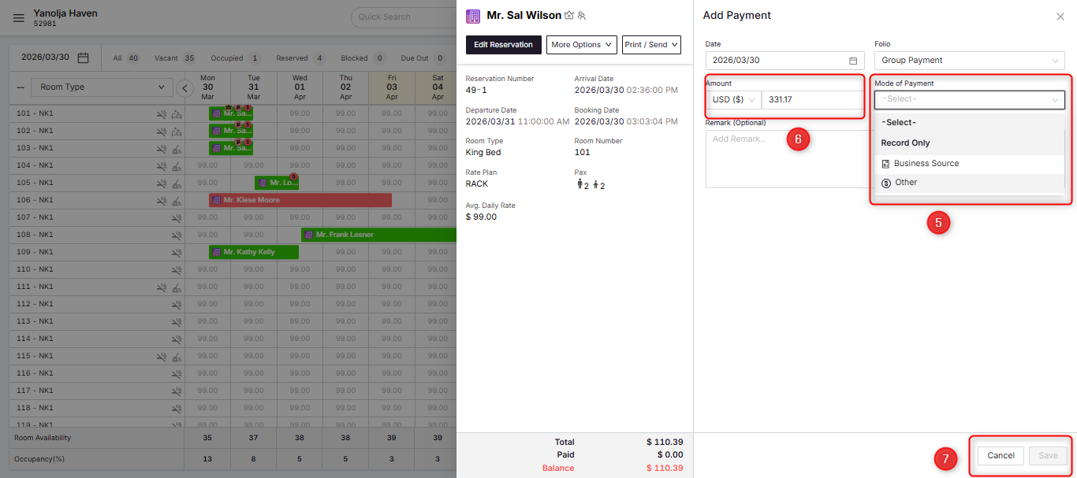This screenshot has height=478, width=1077.
Task: Go to previous dates with the left arrow
Action: (x=185, y=87)
